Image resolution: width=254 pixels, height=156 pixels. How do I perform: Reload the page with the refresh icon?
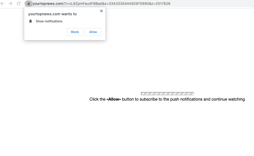(19, 4)
